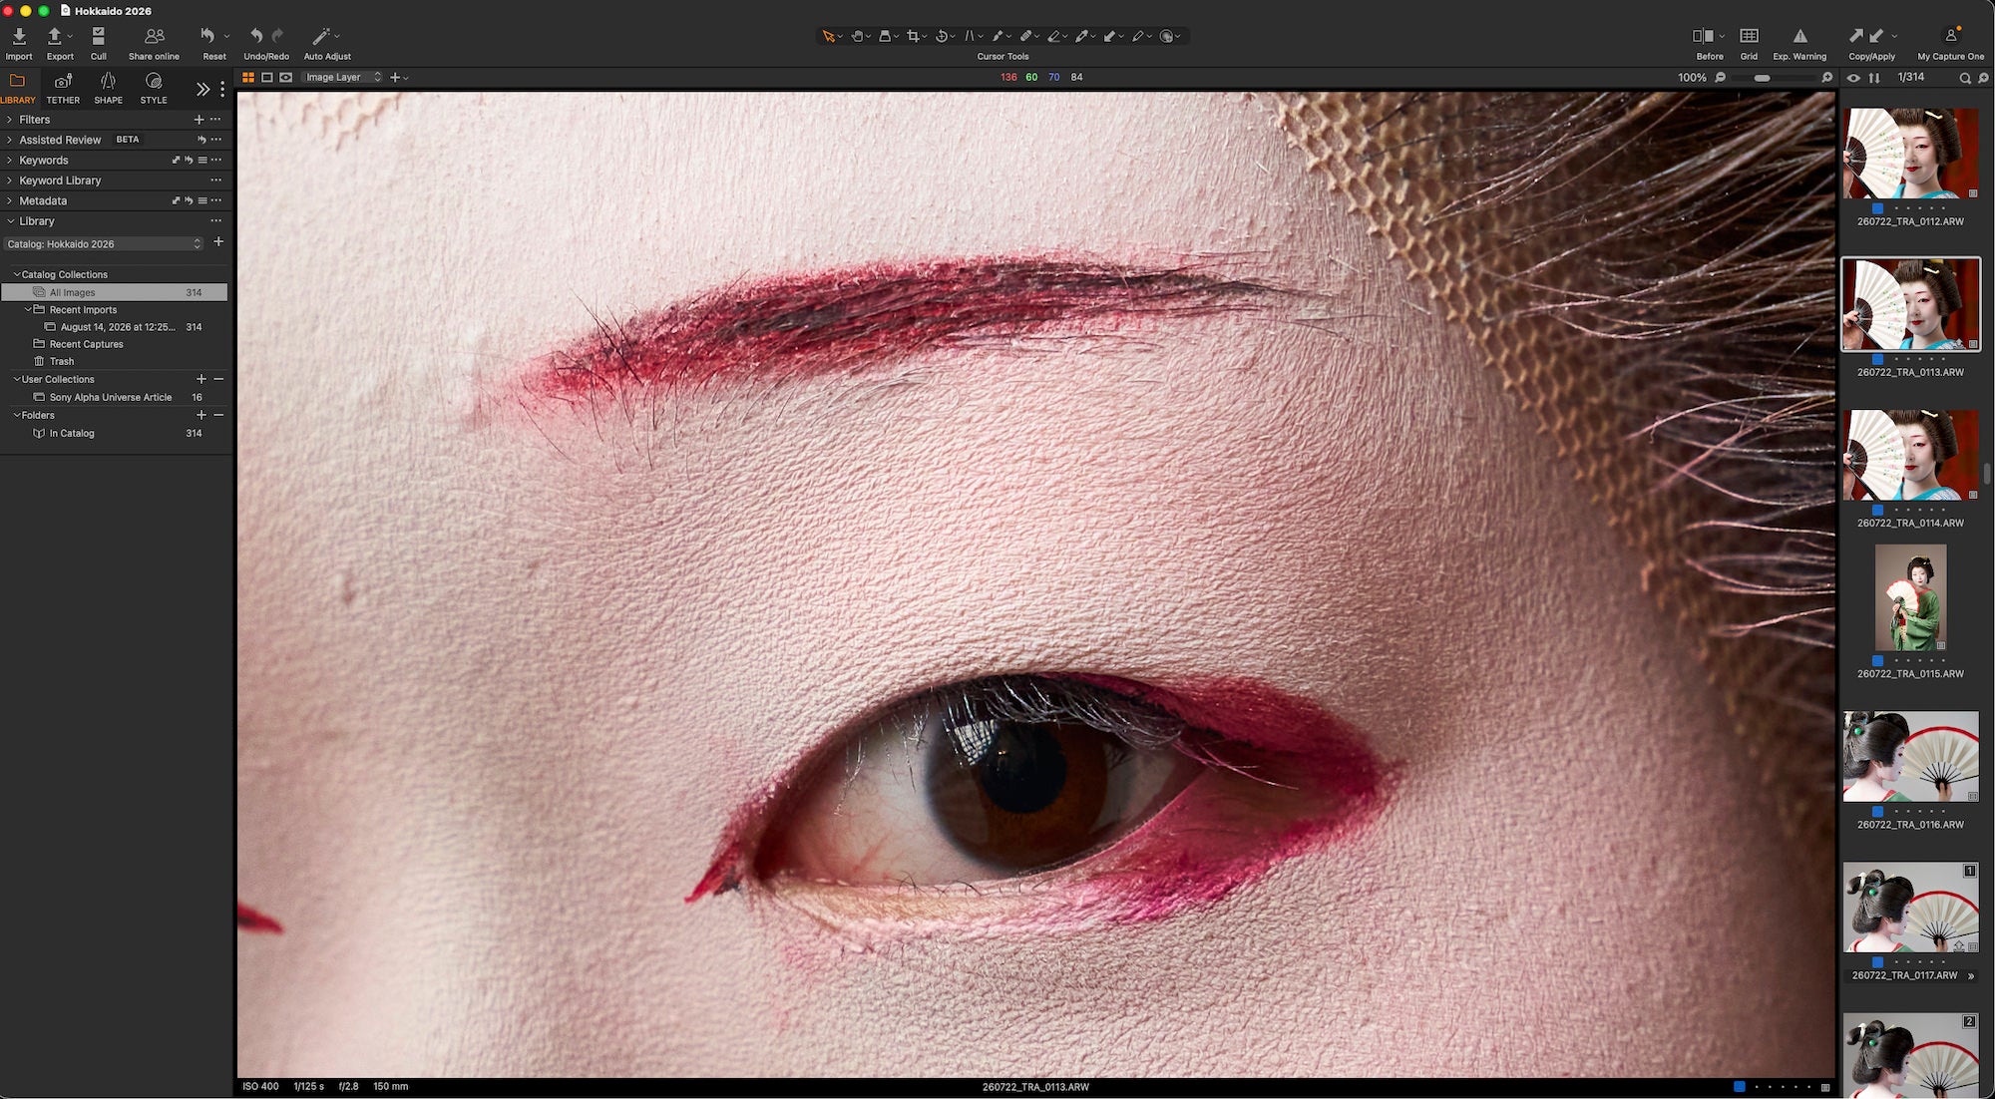Open the Catalog: Hokkaido 2026 dropdown
This screenshot has height=1099, width=1995.
(x=105, y=244)
